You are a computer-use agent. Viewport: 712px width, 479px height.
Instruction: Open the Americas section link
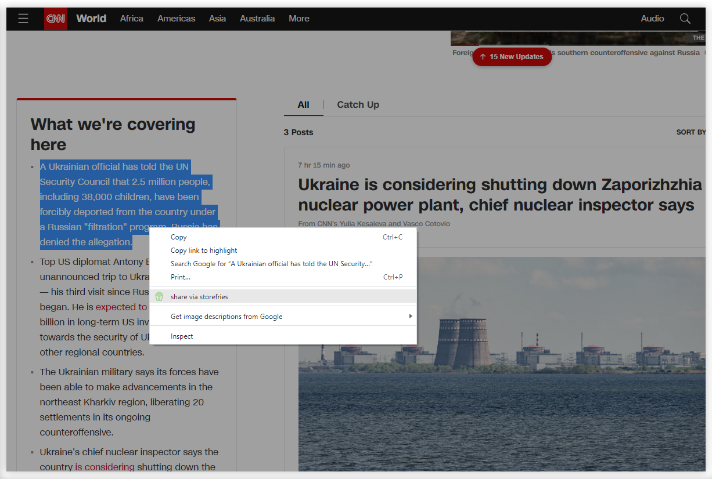176,19
